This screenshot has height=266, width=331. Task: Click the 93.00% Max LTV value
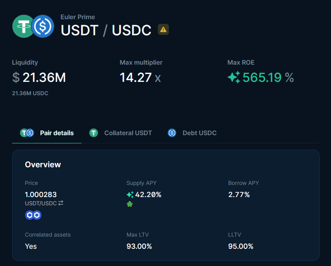(x=139, y=246)
